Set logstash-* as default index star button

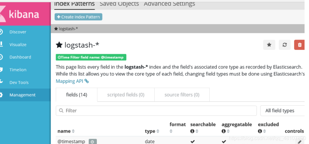pyautogui.click(x=269, y=45)
